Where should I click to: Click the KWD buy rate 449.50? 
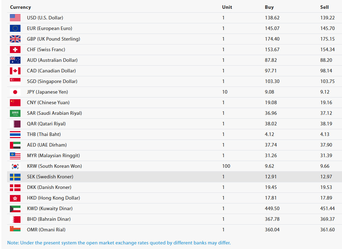[272, 208]
